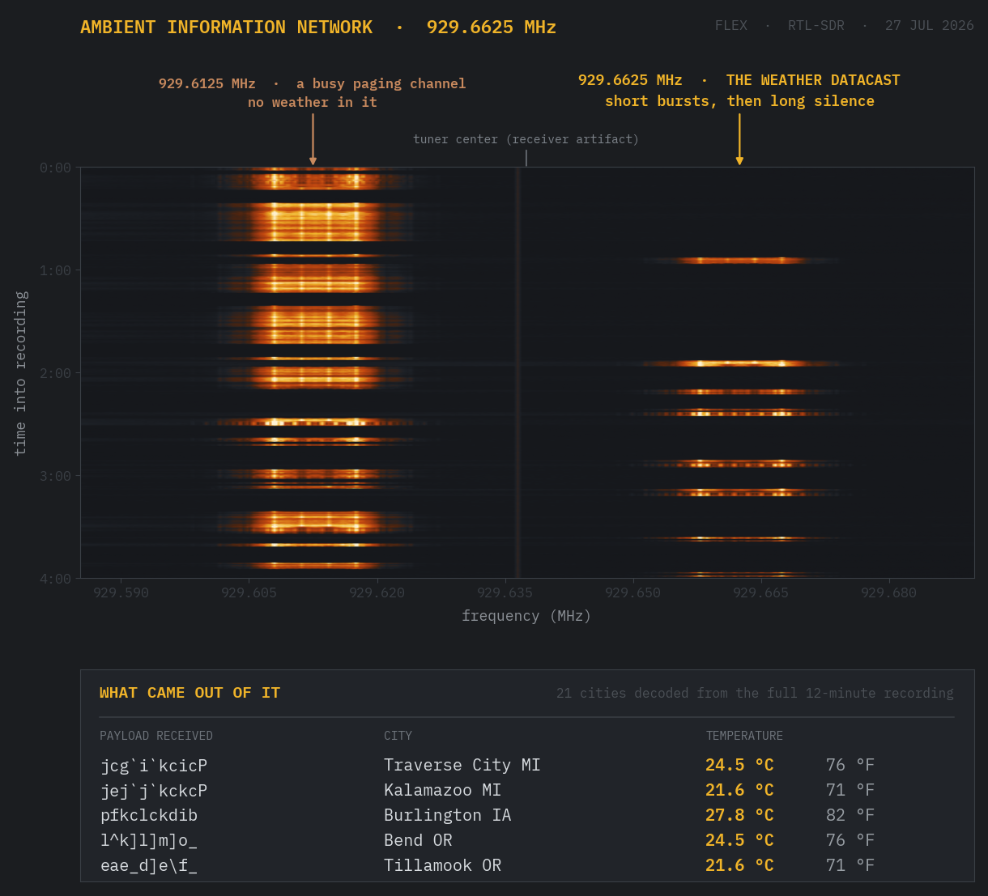Click the 929.605 frequency tick
Screen dimensions: 988x896
(x=249, y=592)
